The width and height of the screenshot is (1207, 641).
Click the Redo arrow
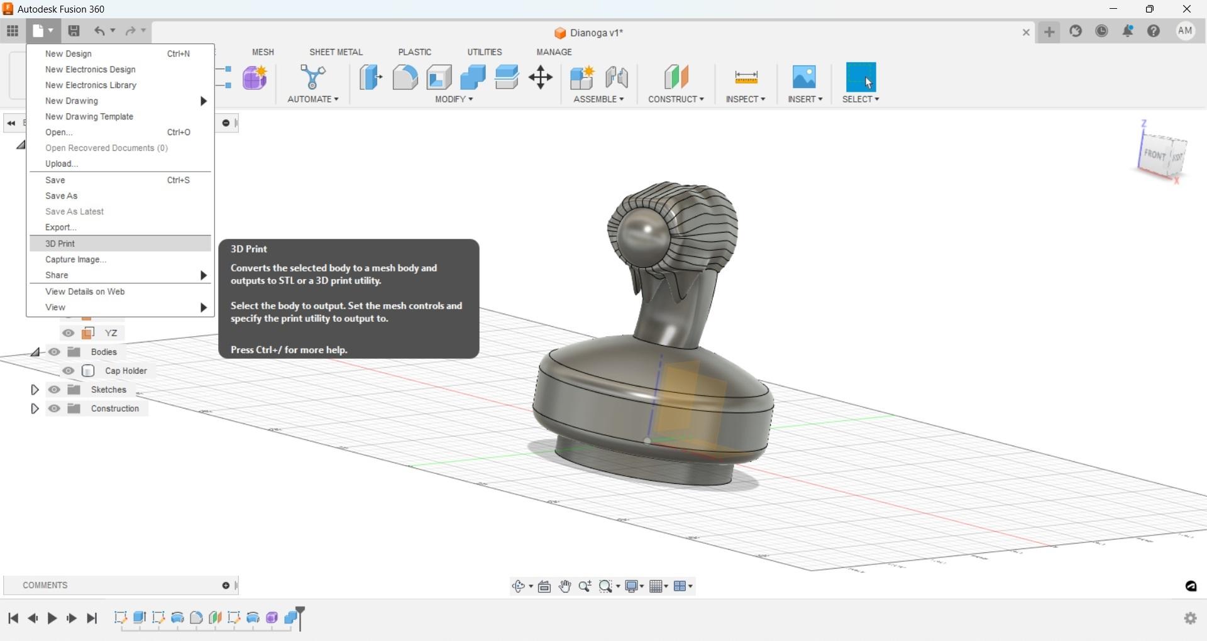click(x=130, y=31)
